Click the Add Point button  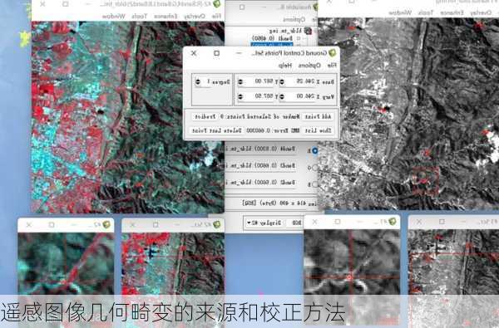click(x=318, y=116)
